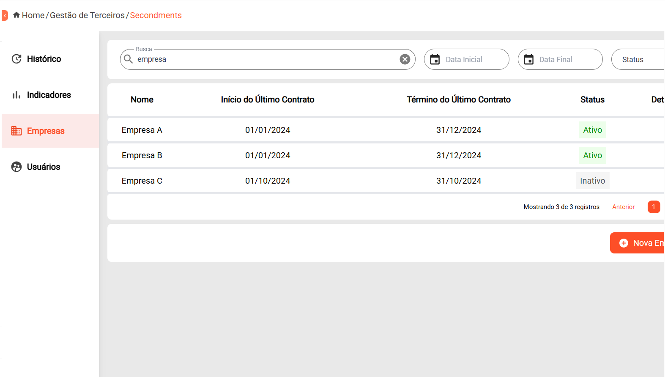Click the Data Inicial date field
This screenshot has height=377, width=665.
(x=467, y=59)
